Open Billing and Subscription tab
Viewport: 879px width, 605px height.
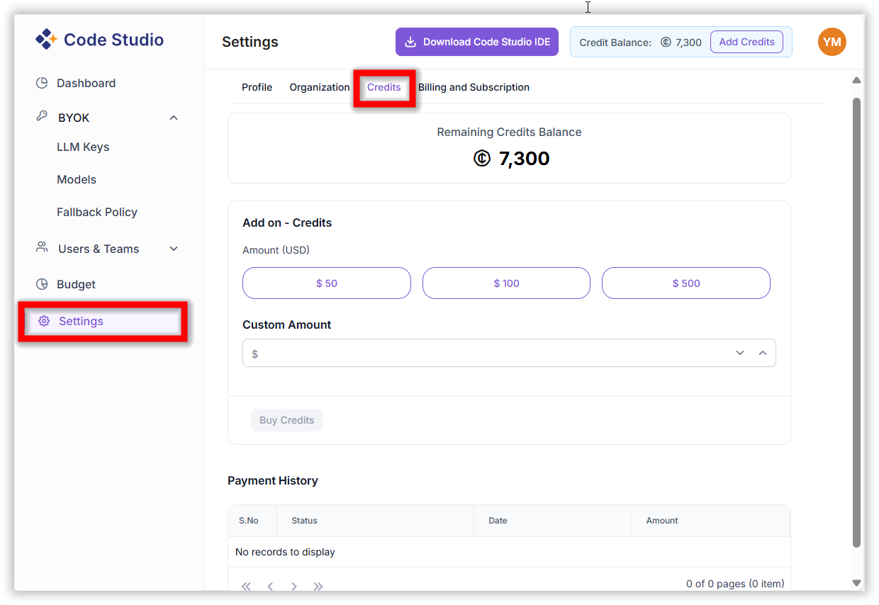pos(474,87)
